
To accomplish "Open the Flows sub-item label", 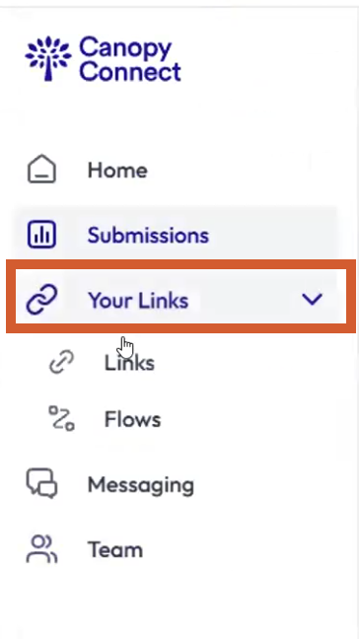I will click(x=132, y=419).
